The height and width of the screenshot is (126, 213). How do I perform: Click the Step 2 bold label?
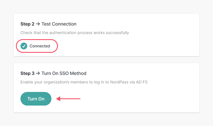pos(27,24)
